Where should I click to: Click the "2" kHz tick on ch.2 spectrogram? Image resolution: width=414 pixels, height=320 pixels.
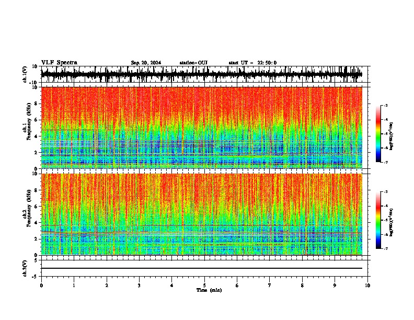[37, 239]
